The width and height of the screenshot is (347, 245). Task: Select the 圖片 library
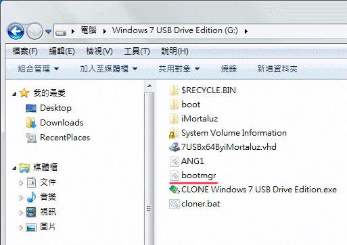pos(48,227)
